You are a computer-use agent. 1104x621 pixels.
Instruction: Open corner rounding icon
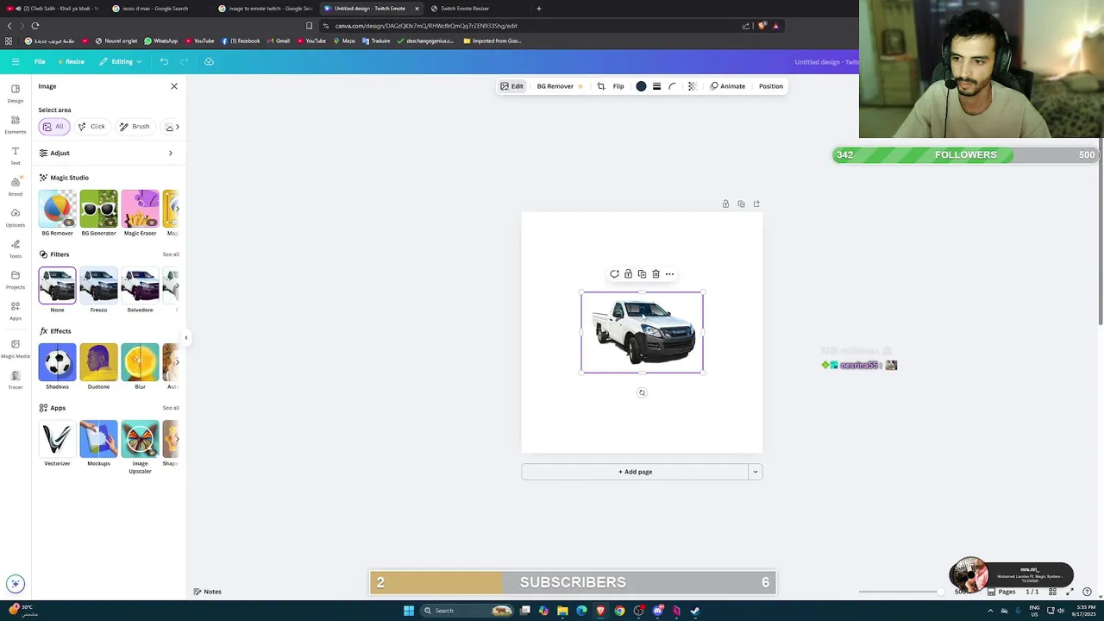click(x=672, y=86)
